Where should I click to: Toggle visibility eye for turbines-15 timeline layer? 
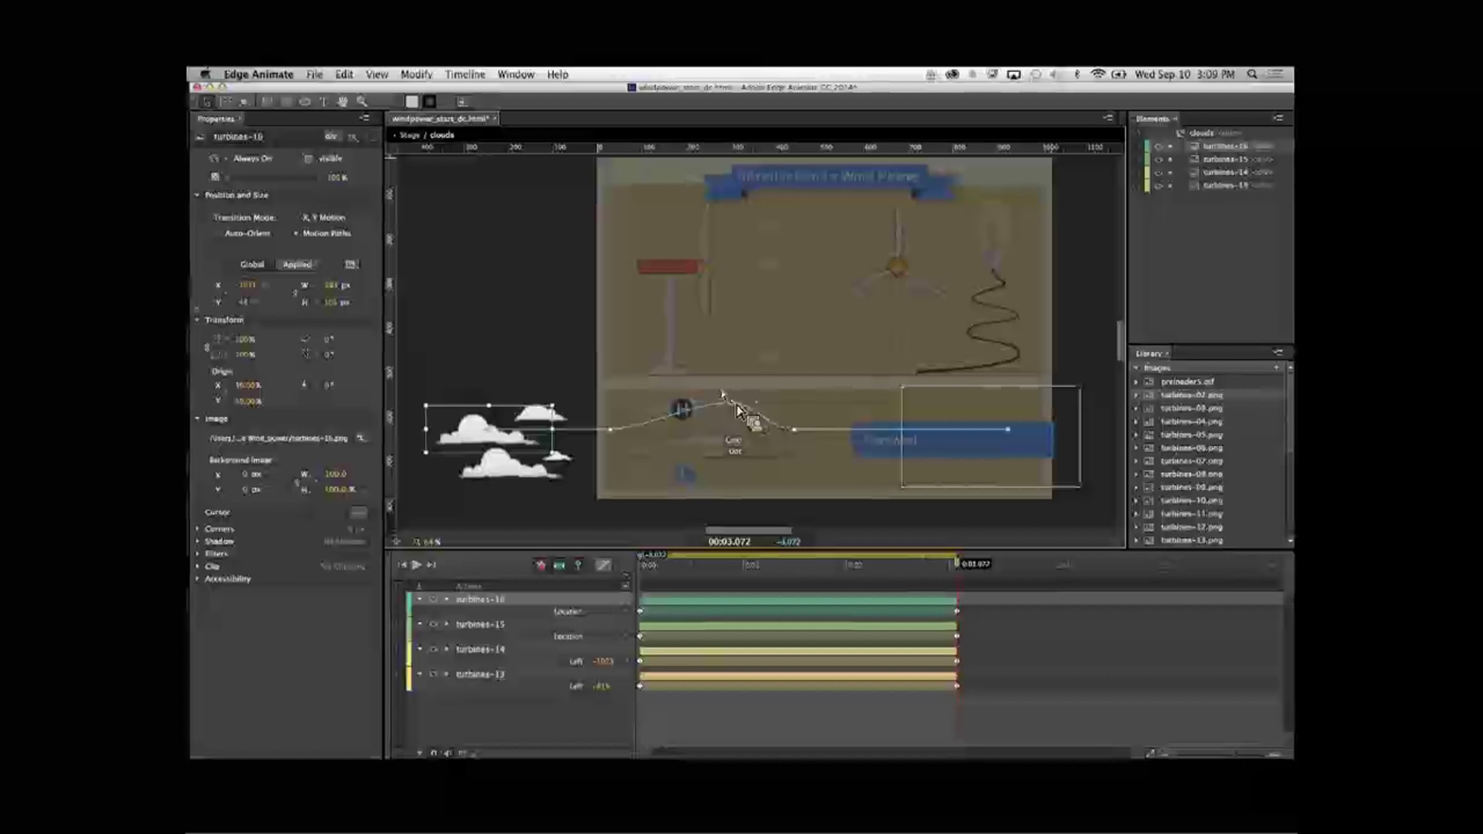click(433, 625)
